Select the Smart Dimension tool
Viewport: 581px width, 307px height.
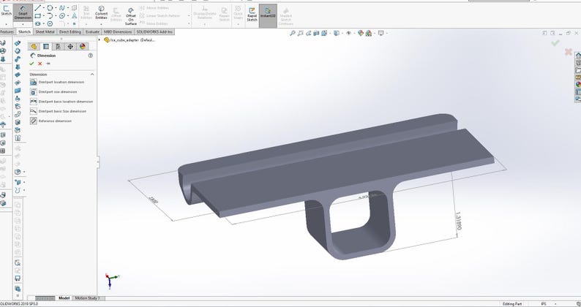pos(23,12)
